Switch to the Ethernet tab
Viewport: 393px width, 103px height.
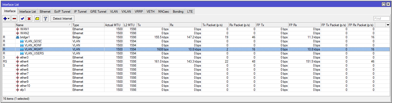pyautogui.click(x=45, y=12)
